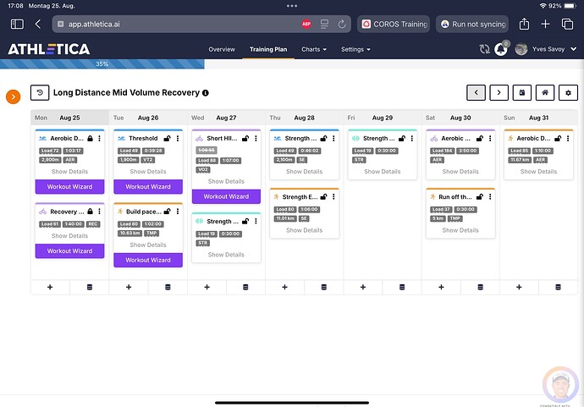Image resolution: width=584 pixels, height=407 pixels.
Task: Open a new browser tab with the plus icon
Action: [545, 25]
